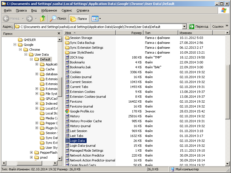Click the Session Storage folder icon in file list
This screenshot has width=231, height=173.
(67, 38)
